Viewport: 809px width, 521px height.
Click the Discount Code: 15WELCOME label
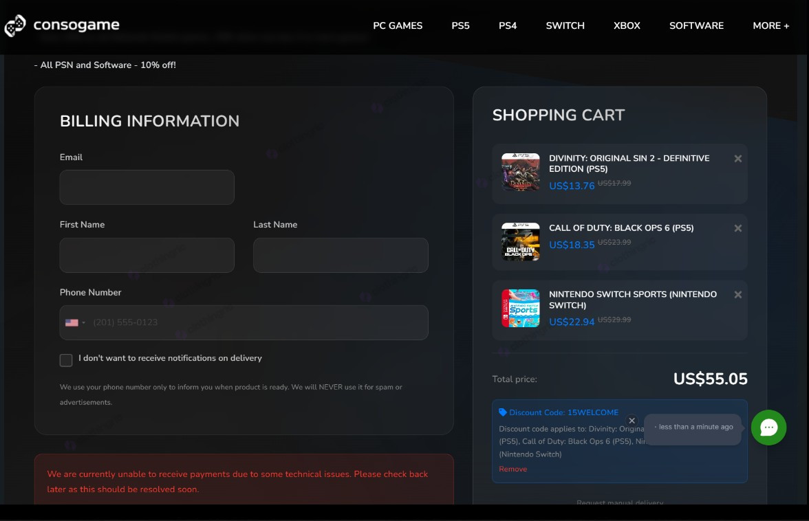[x=563, y=412]
